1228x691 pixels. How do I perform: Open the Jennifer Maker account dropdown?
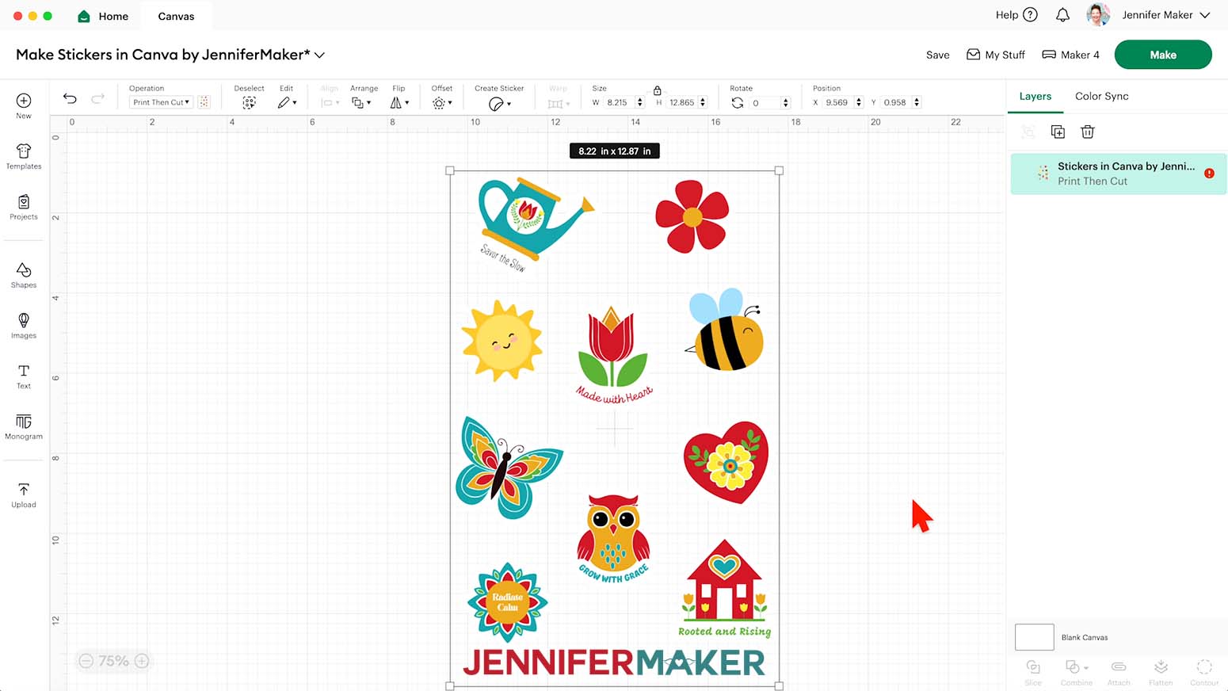[x=1166, y=15]
